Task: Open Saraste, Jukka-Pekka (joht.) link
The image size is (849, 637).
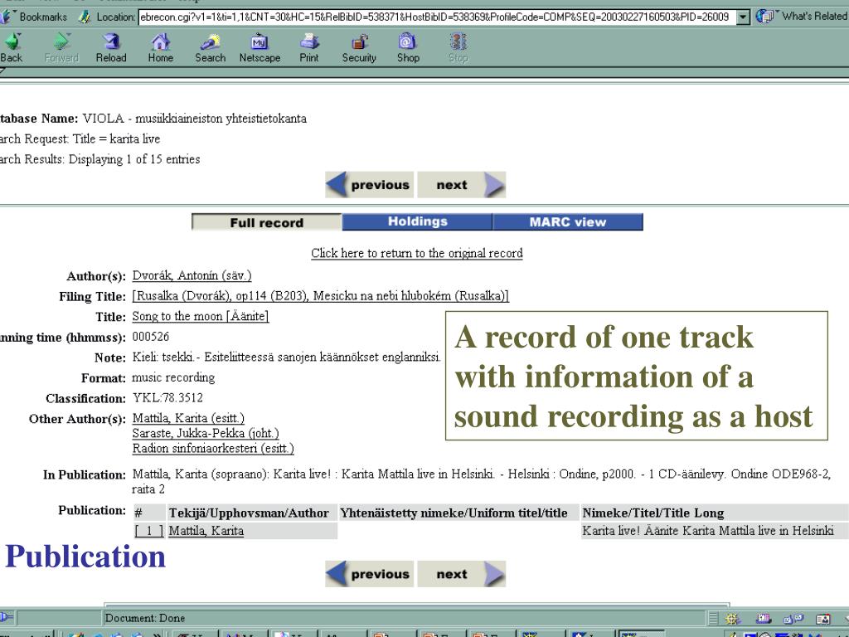Action: tap(206, 433)
